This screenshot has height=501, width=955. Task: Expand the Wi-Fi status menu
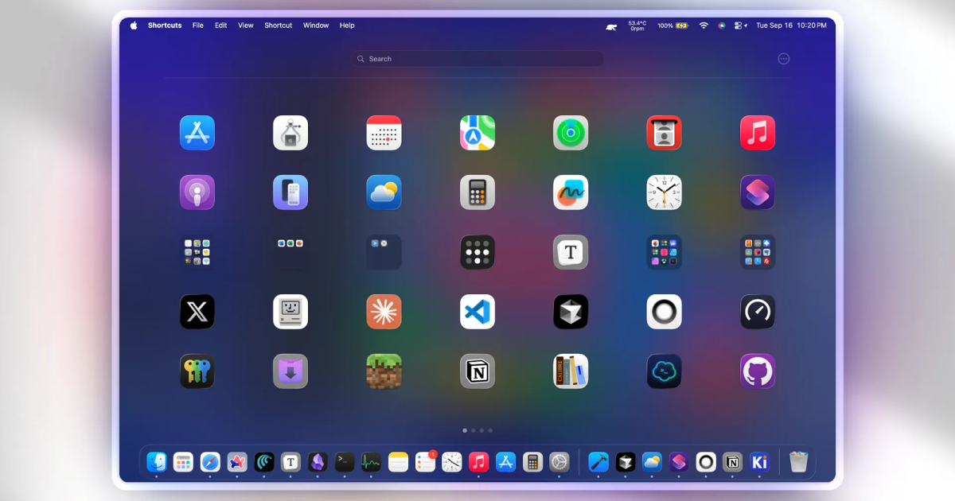coord(704,25)
